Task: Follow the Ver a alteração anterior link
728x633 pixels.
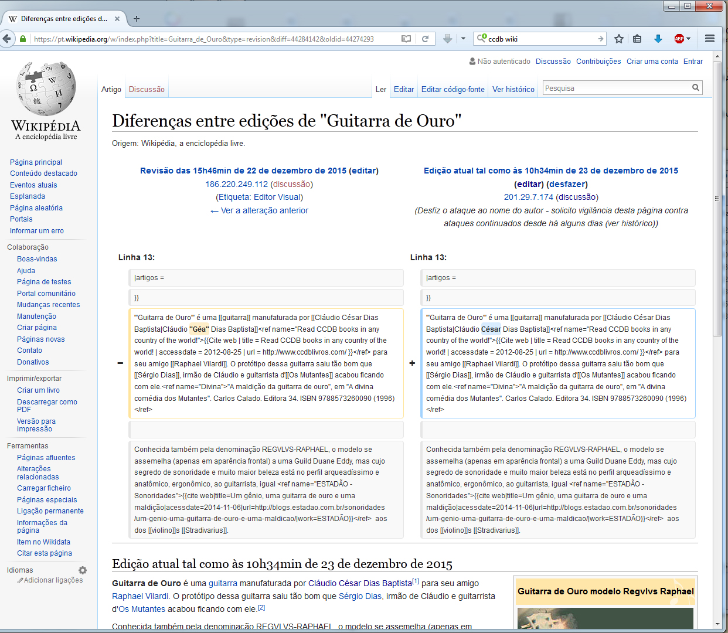Action: (259, 210)
